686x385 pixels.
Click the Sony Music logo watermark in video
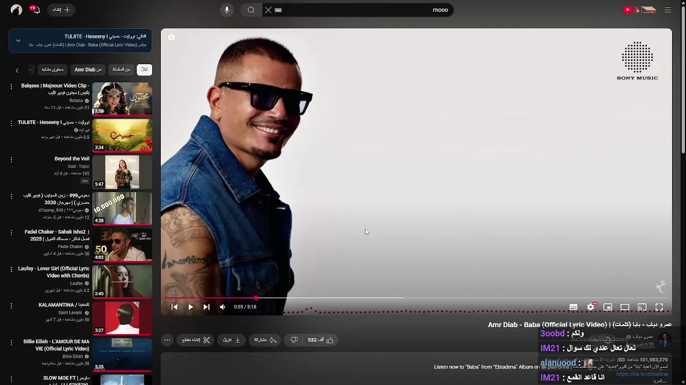click(637, 61)
